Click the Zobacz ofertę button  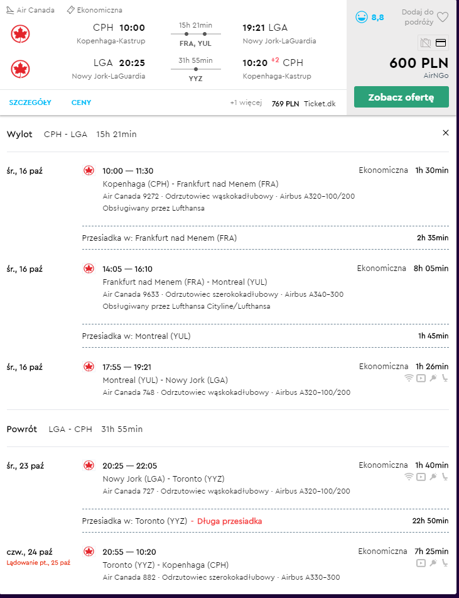coord(401,97)
